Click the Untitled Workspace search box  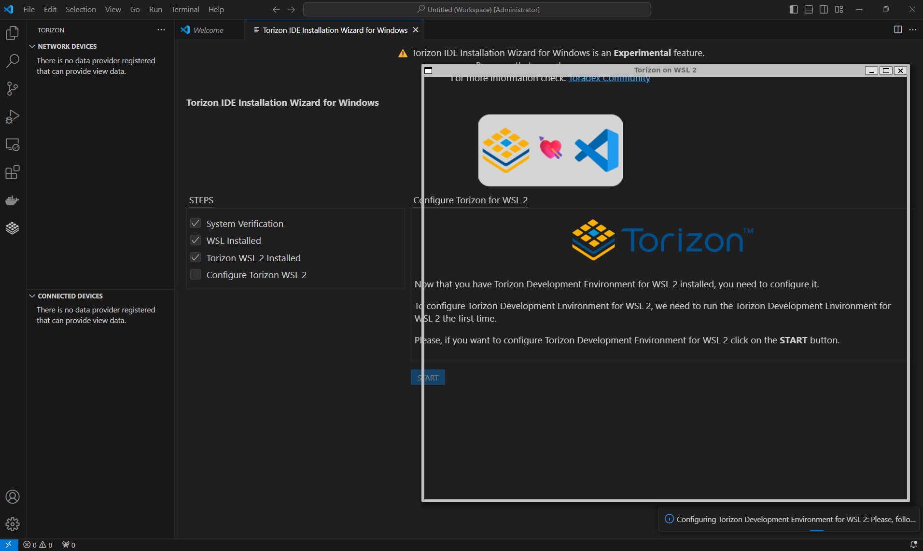(x=477, y=10)
